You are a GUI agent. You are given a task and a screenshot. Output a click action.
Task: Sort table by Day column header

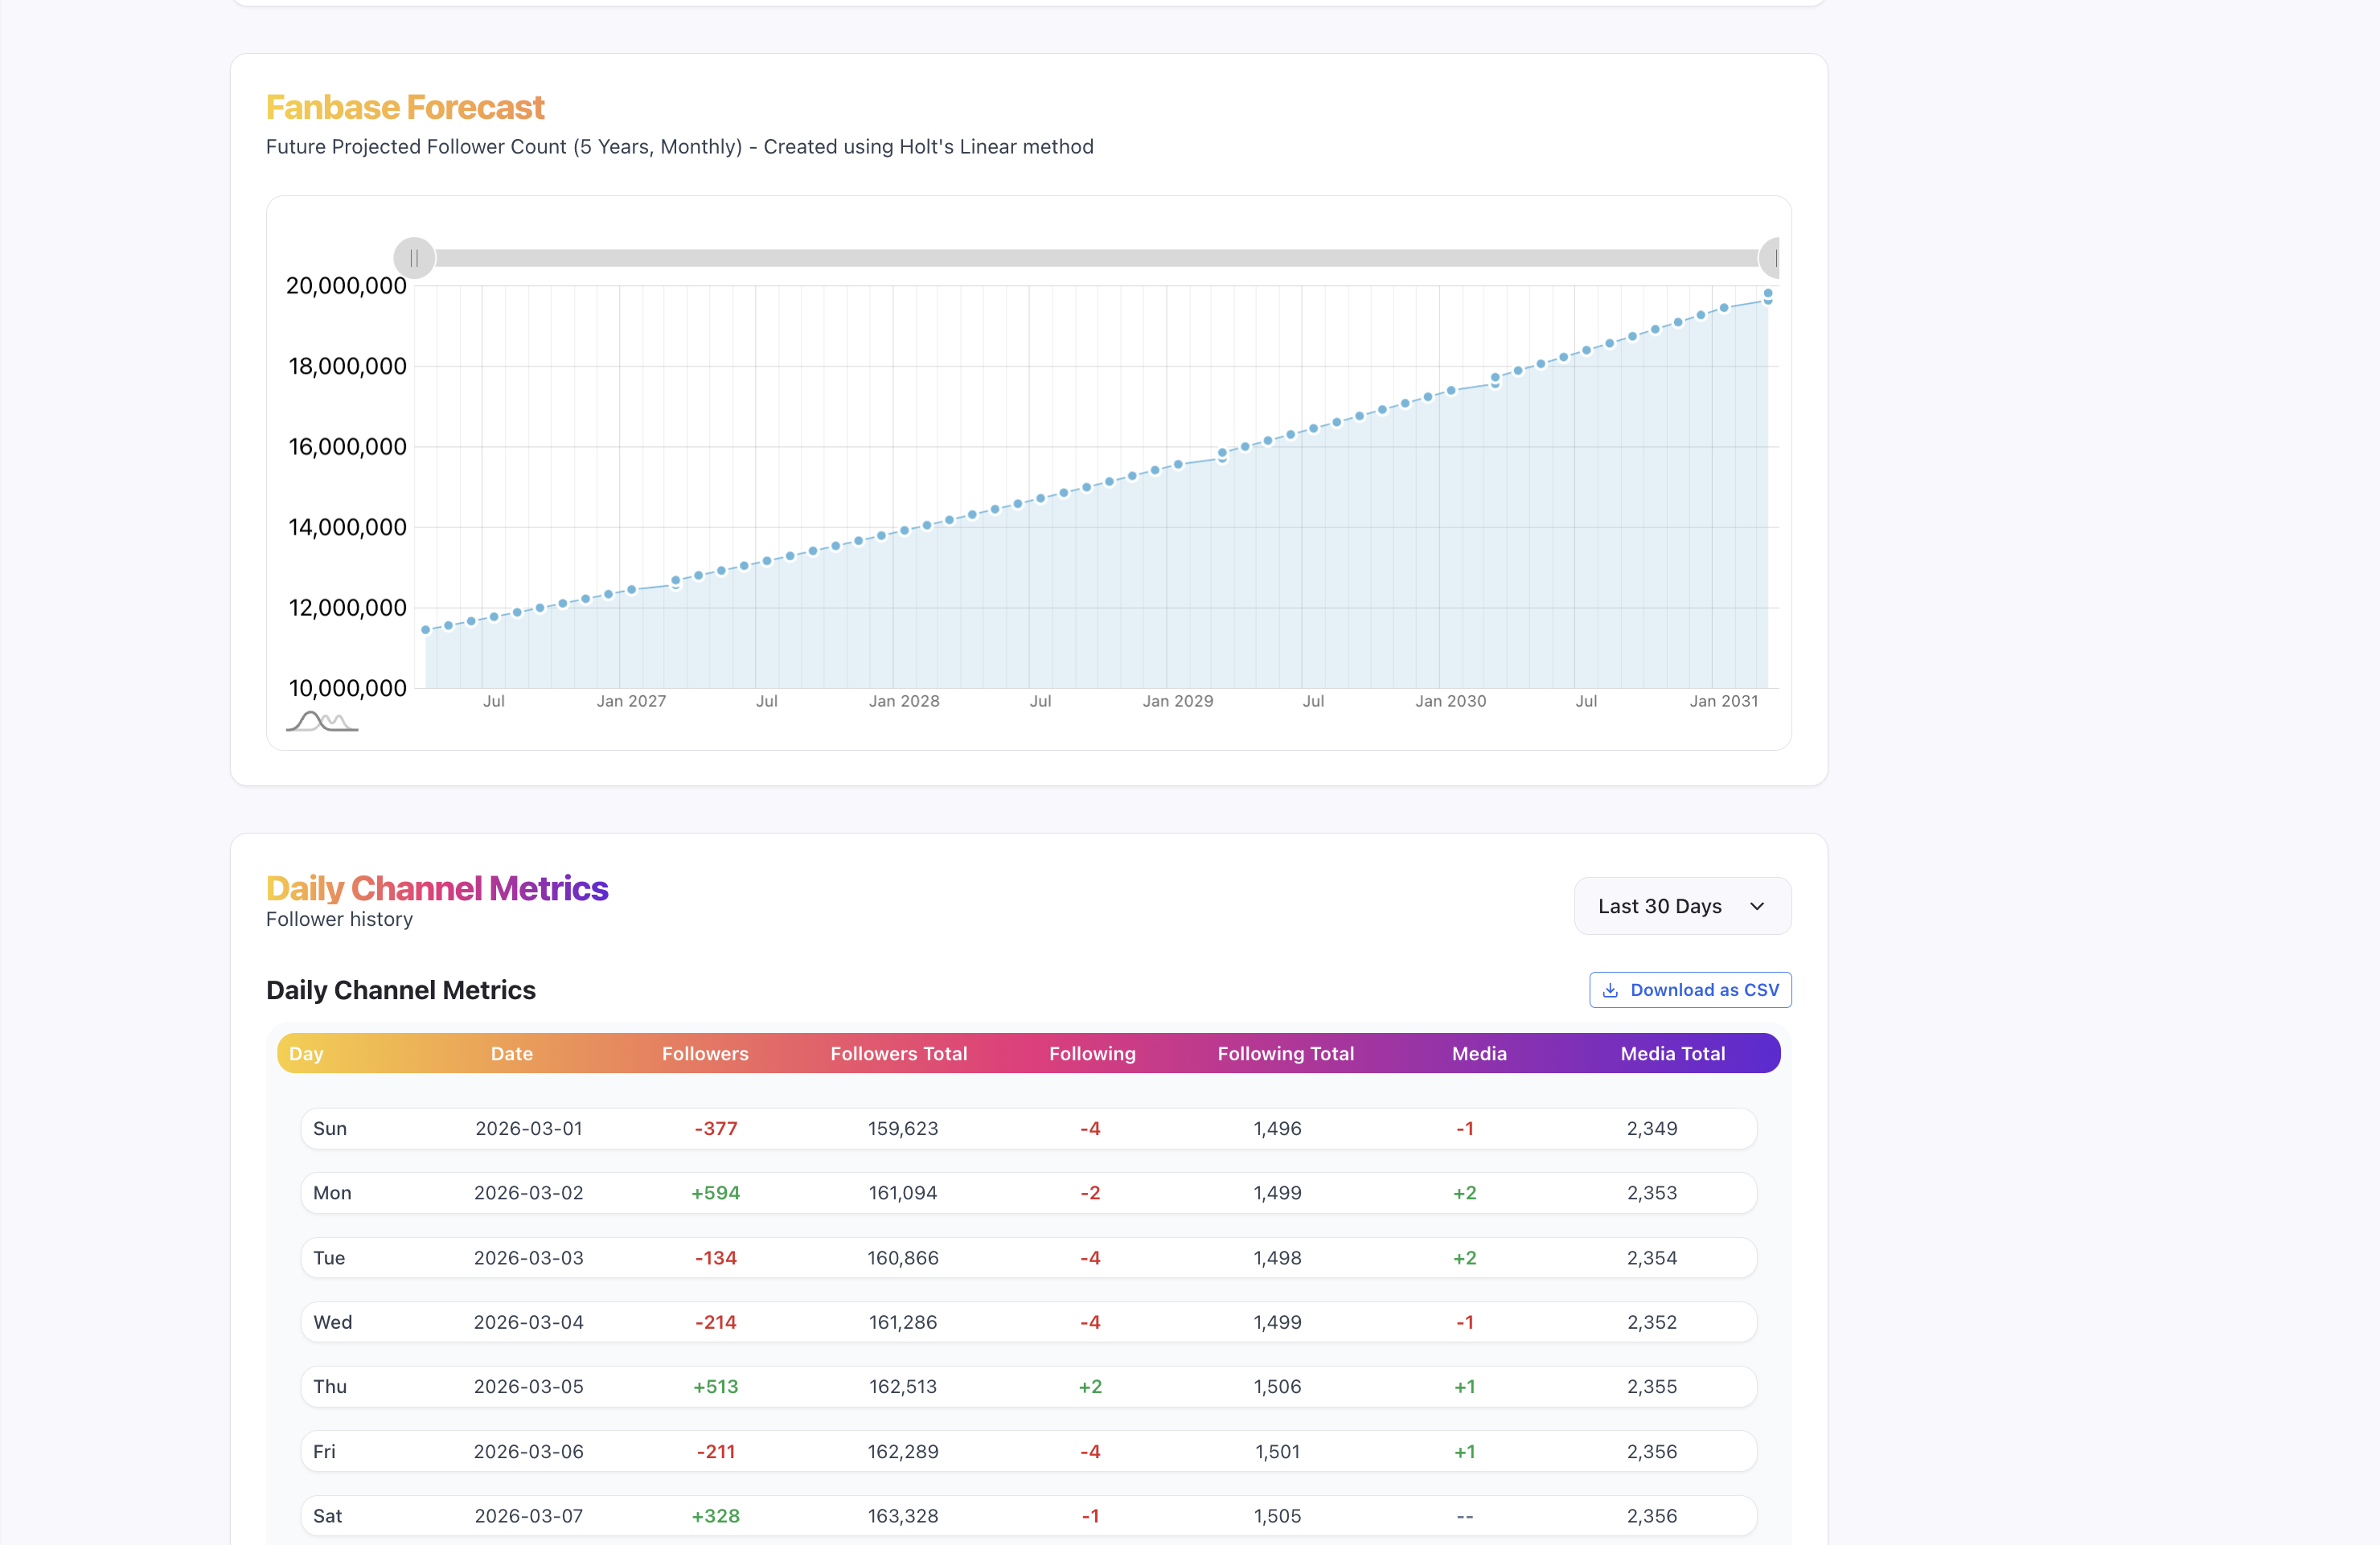[x=306, y=1053]
